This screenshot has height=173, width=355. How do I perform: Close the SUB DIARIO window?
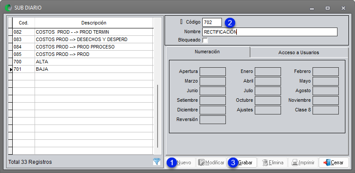343,8
